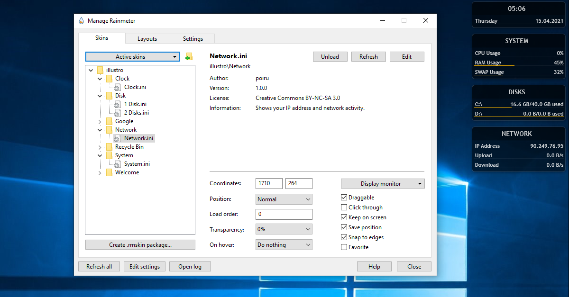
Task: Switch to the Layouts tab
Action: click(x=147, y=39)
